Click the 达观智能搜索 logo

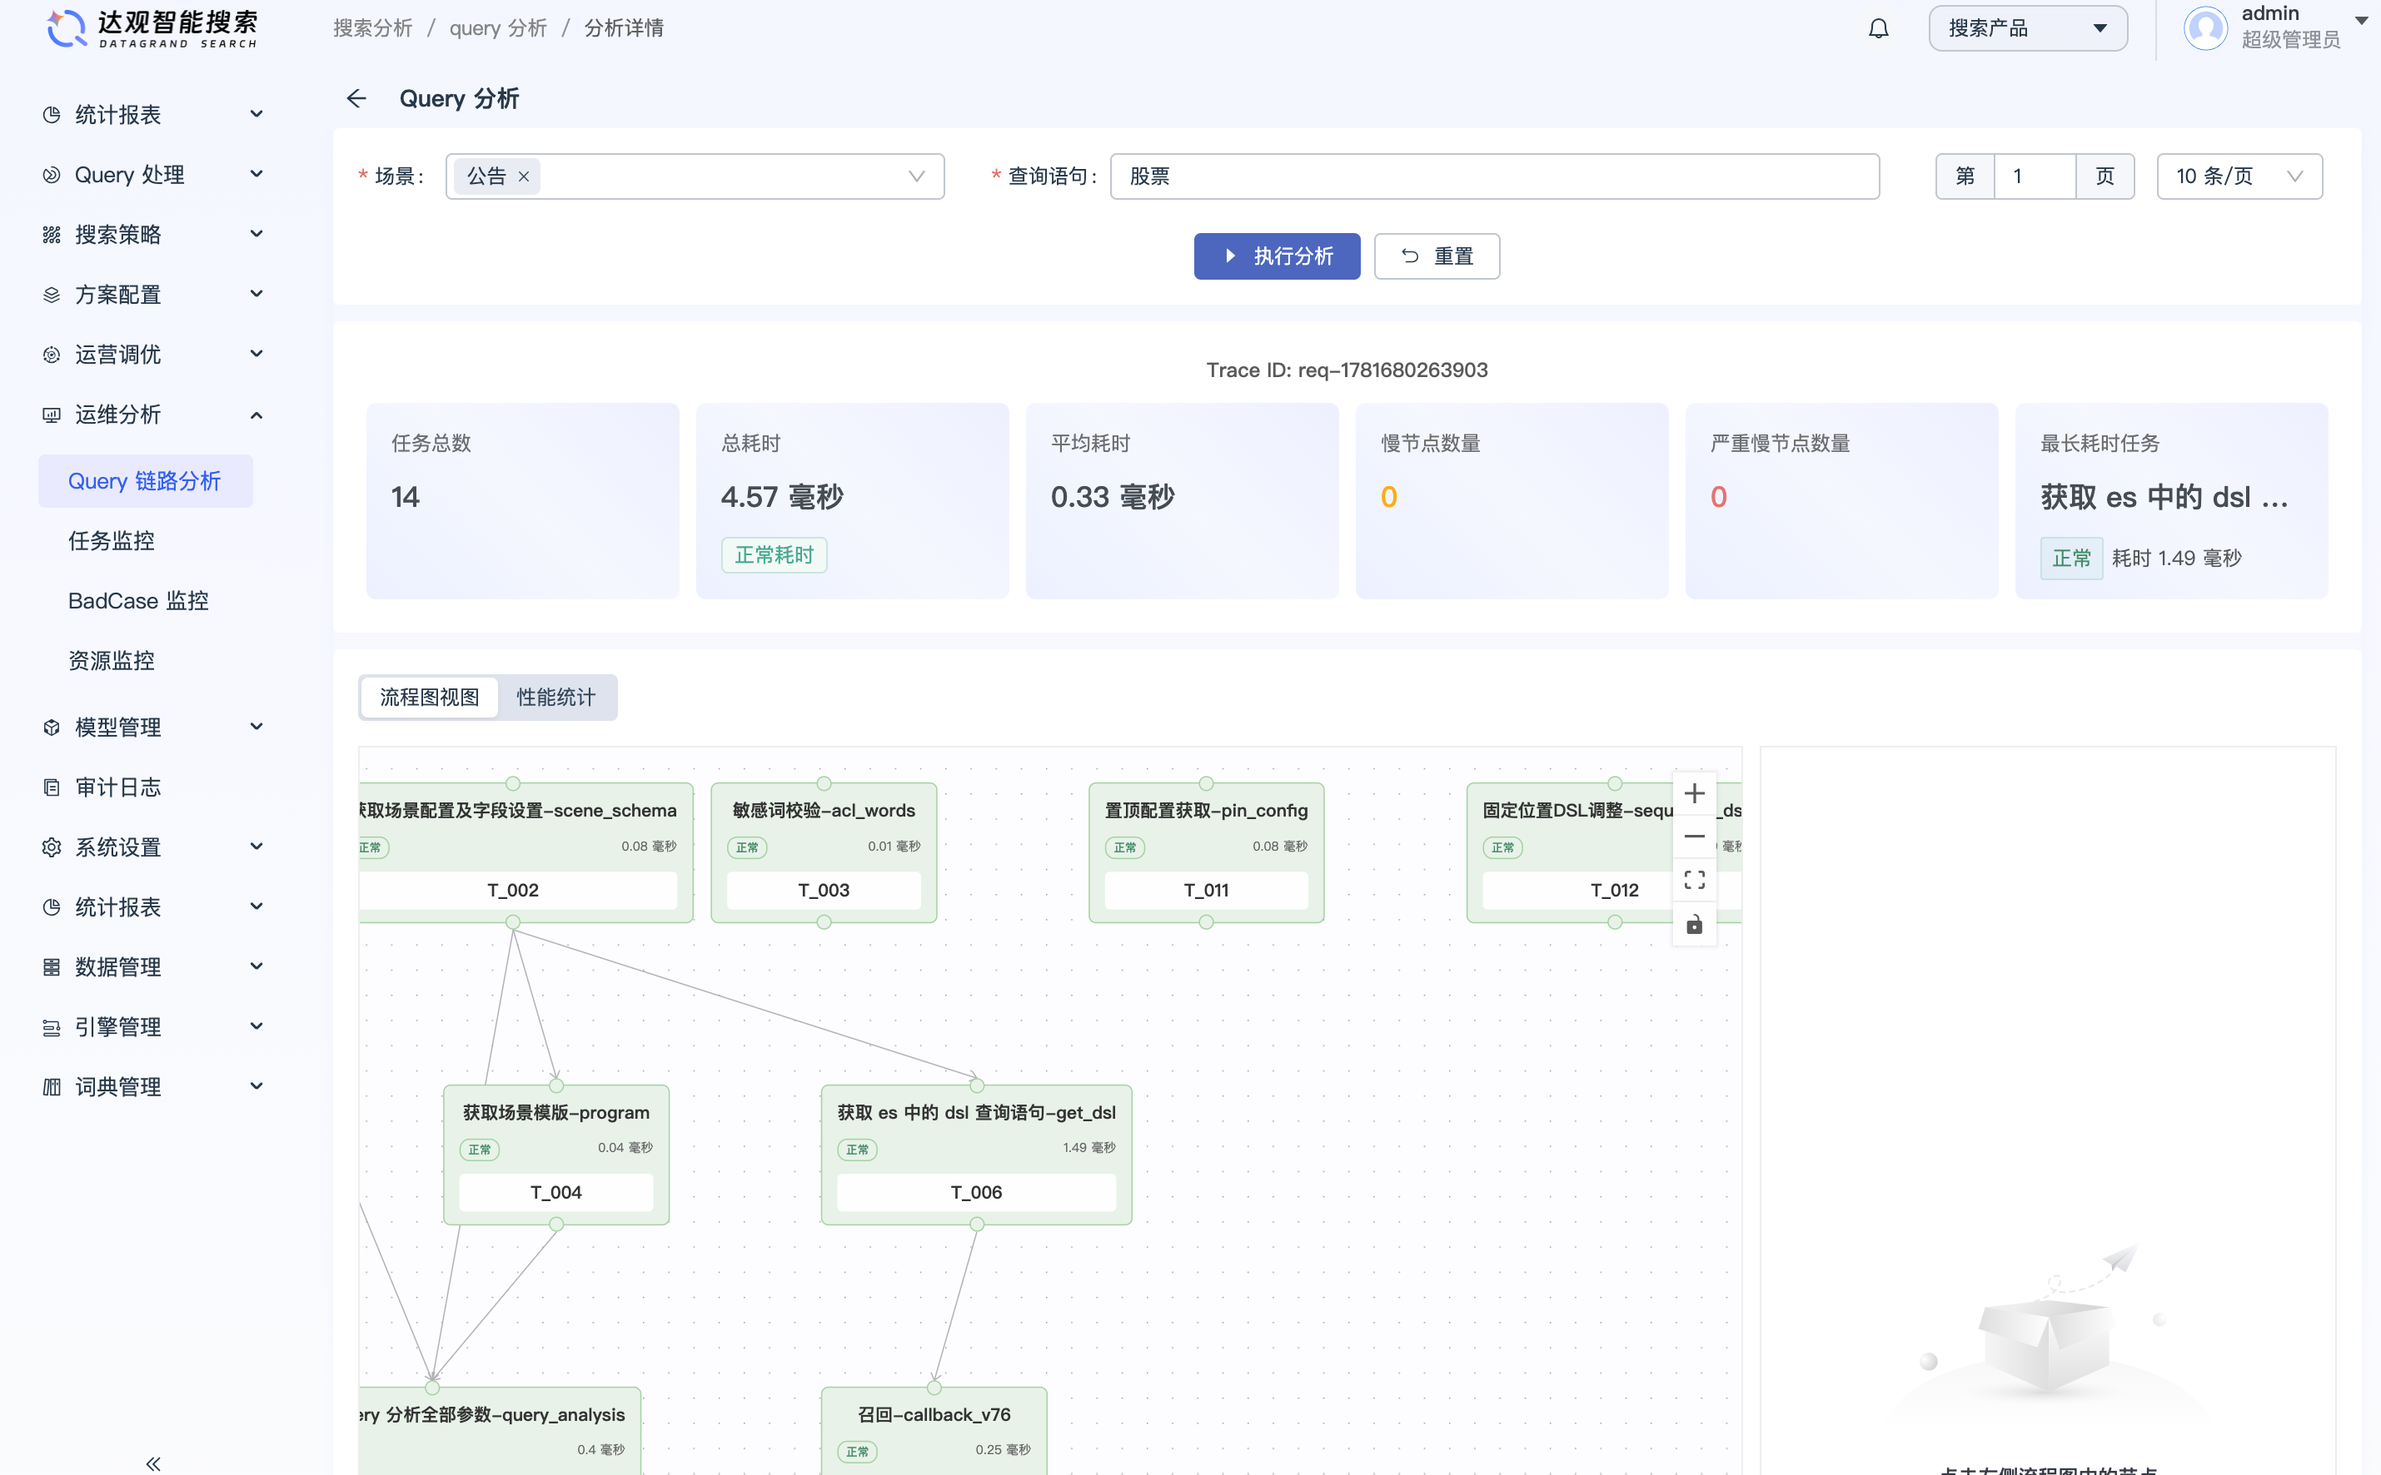pos(152,28)
